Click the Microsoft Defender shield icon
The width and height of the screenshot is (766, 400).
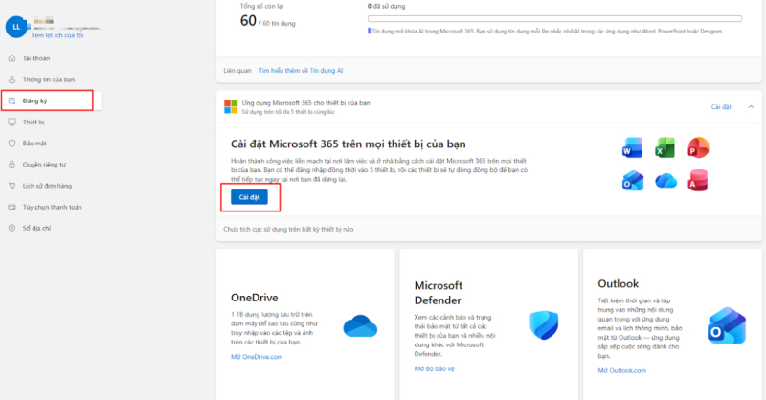(544, 324)
